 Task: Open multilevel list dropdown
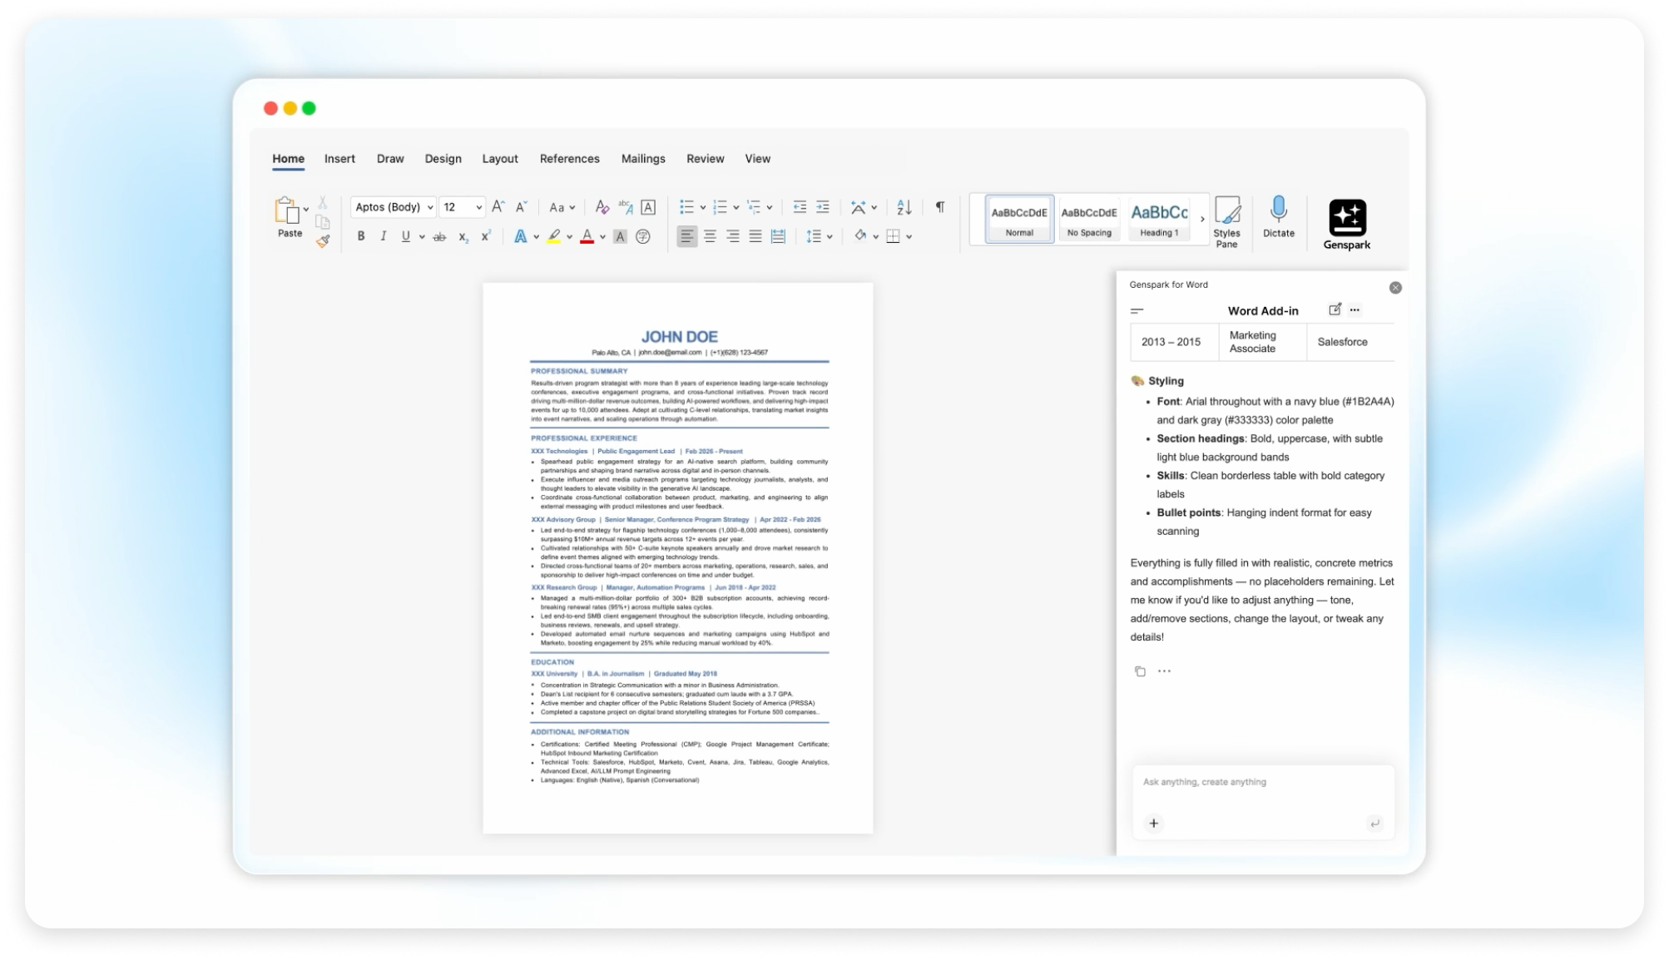[770, 208]
